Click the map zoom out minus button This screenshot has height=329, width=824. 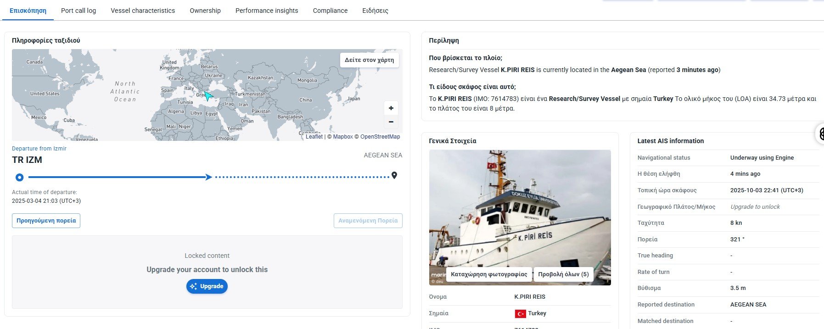[391, 122]
